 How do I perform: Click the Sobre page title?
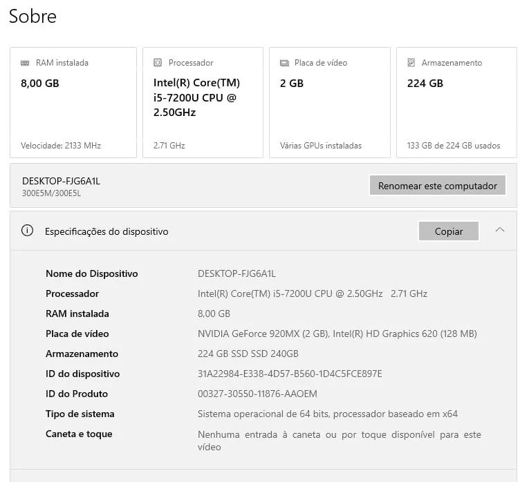(32, 17)
